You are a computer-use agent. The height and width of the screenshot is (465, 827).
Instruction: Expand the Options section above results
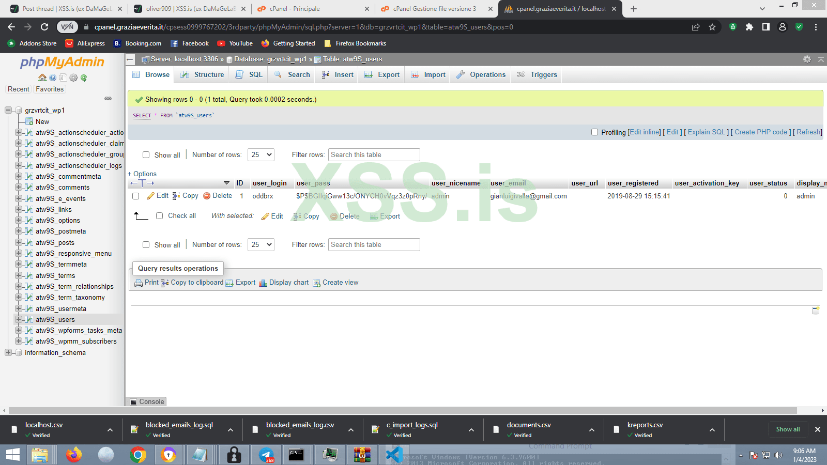142,174
